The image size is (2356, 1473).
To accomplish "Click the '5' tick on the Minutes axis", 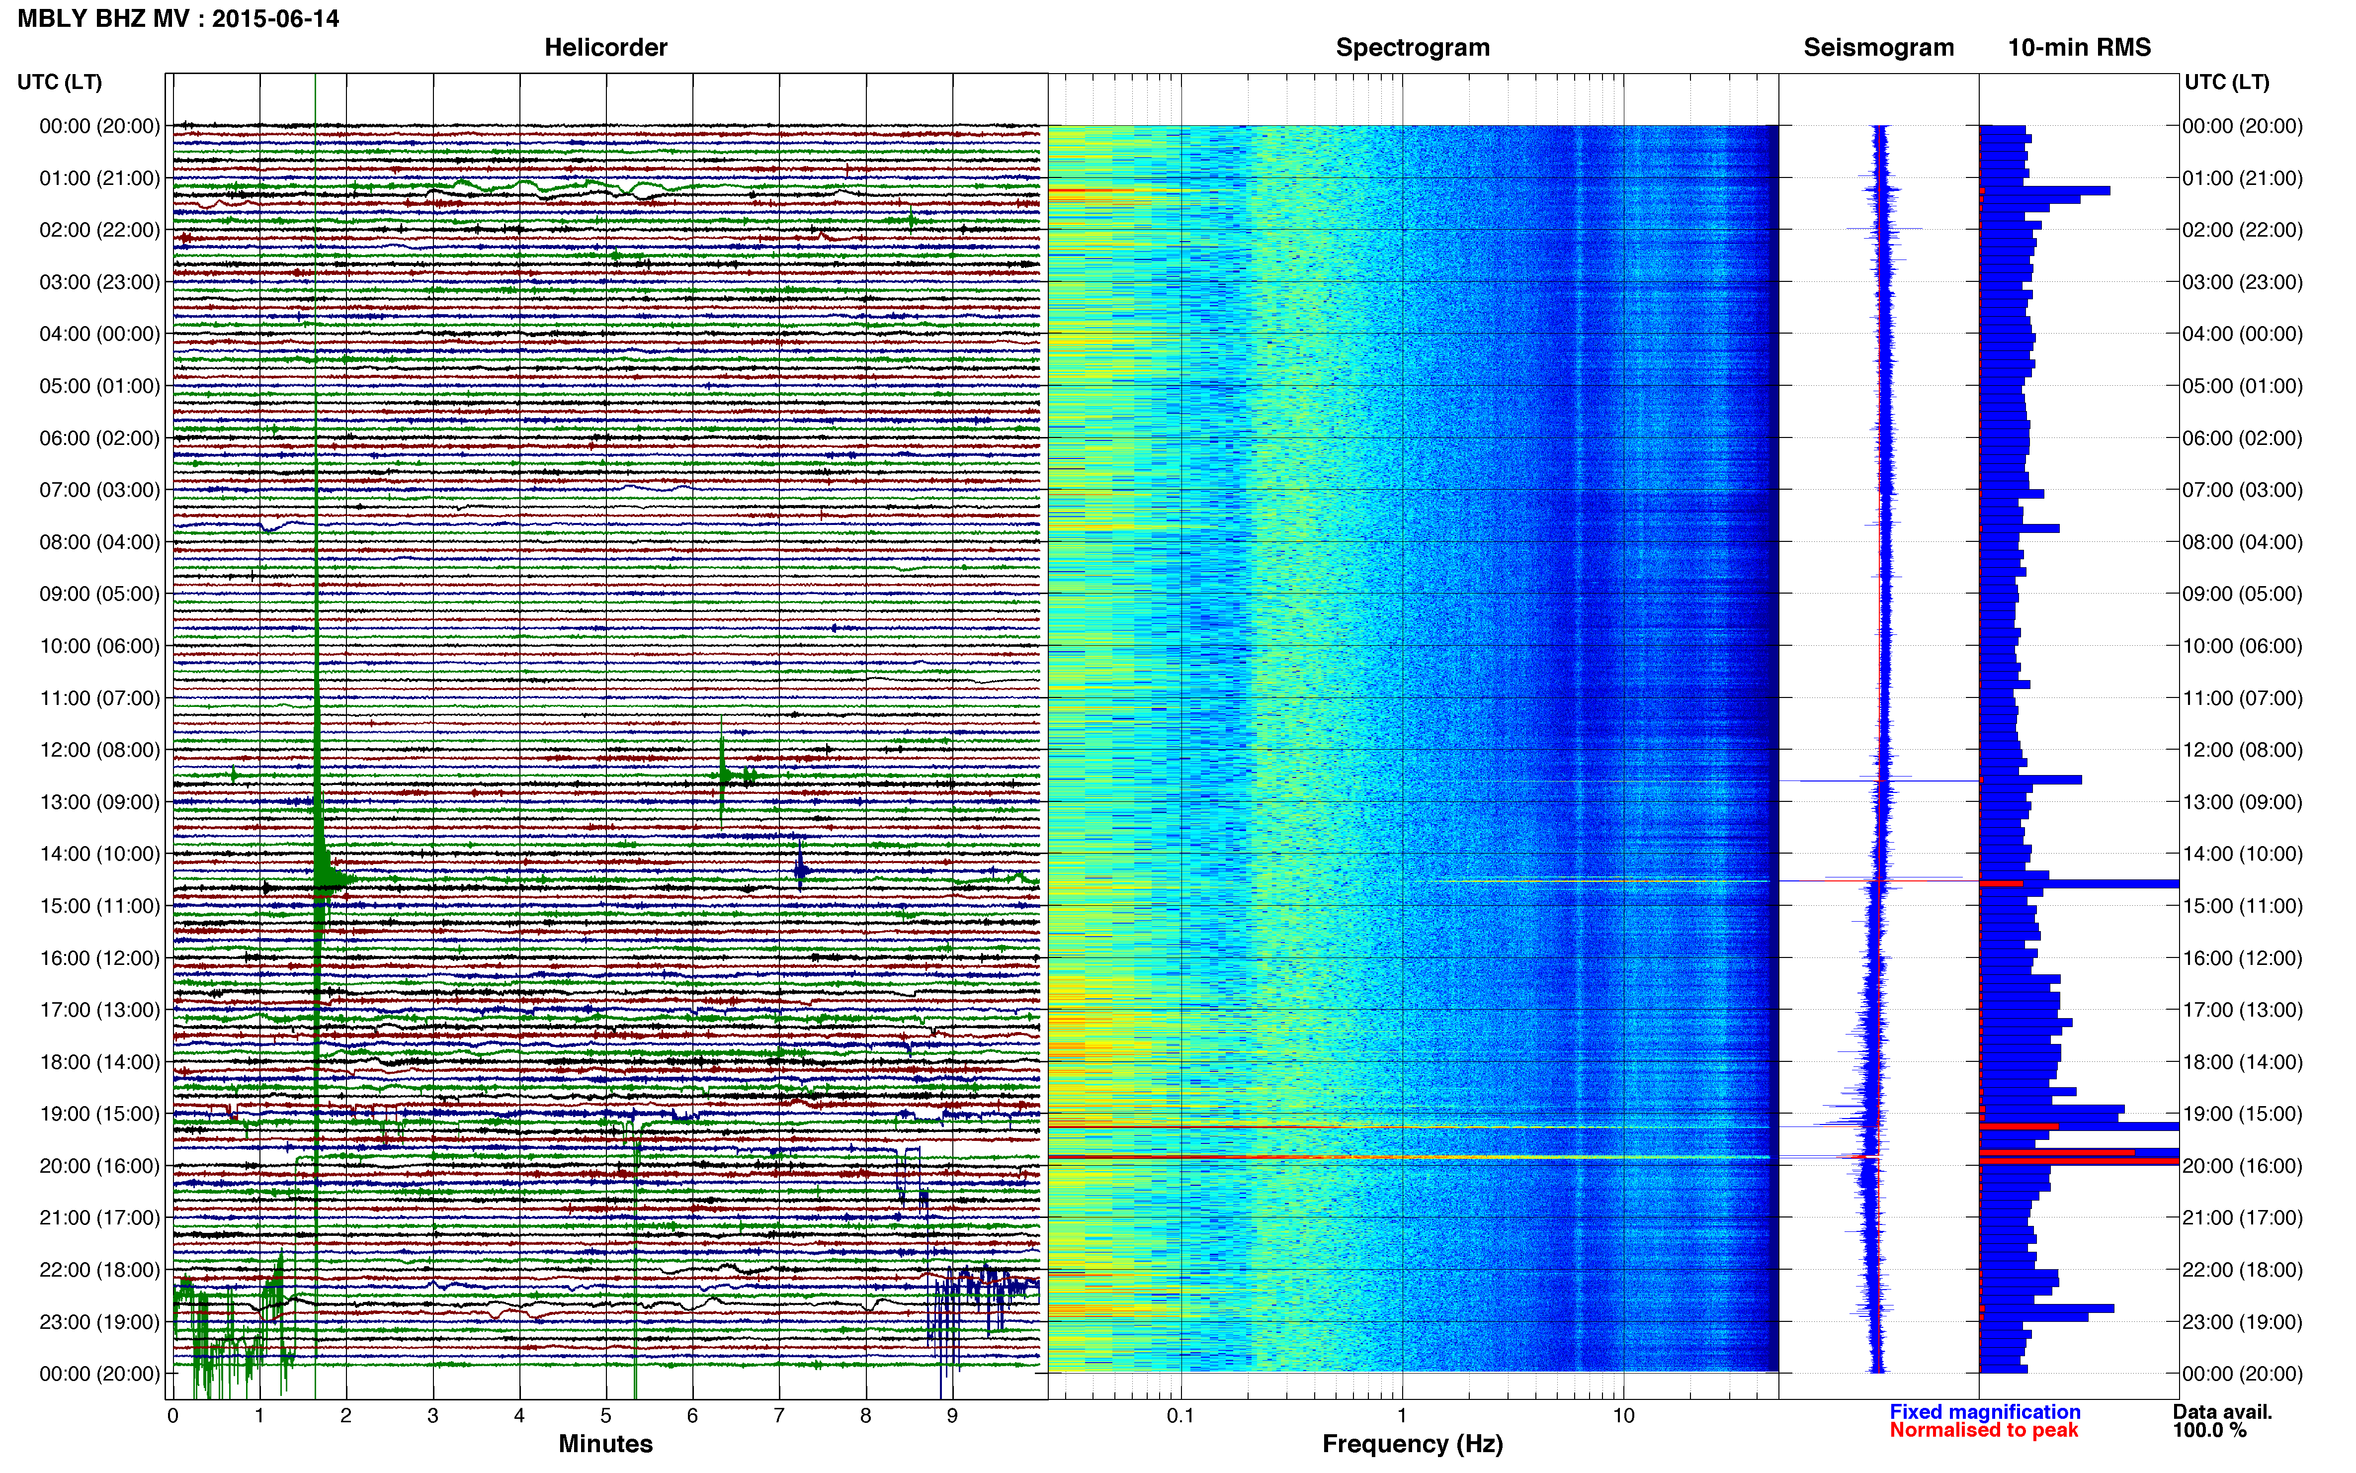I will coord(606,1415).
